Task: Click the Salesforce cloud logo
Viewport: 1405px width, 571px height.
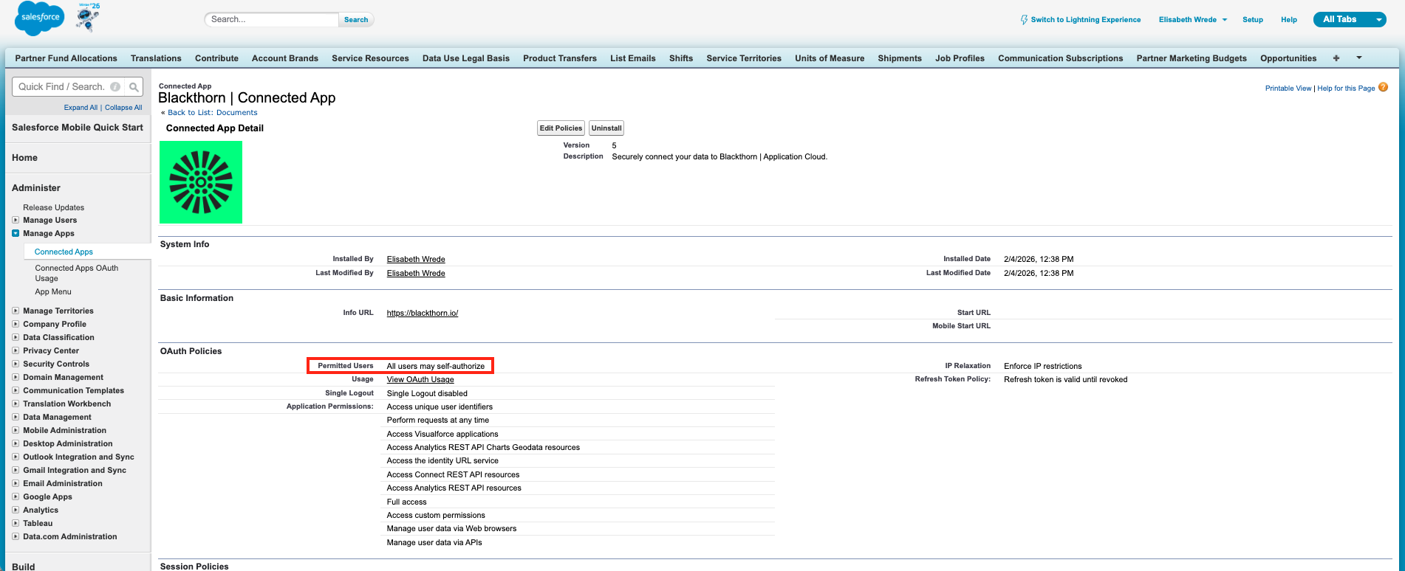Action: pos(40,18)
